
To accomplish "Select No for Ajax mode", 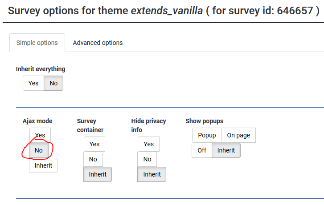I will (x=39, y=150).
